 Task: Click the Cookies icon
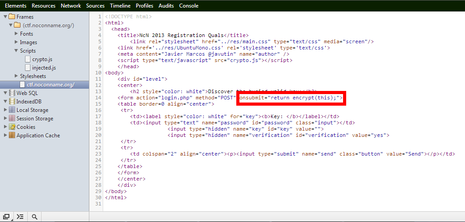pos(12,127)
